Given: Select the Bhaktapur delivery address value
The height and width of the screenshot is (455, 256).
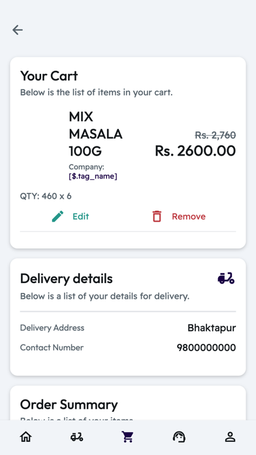Looking at the screenshot, I should [x=212, y=328].
